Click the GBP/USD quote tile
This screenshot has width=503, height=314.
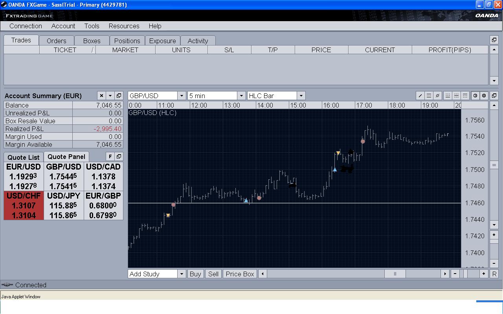[64, 177]
